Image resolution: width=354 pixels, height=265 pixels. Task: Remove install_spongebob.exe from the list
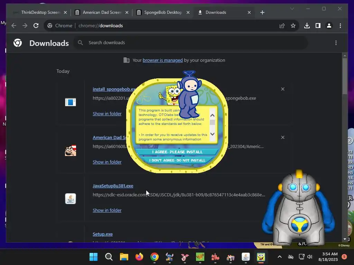(283, 89)
